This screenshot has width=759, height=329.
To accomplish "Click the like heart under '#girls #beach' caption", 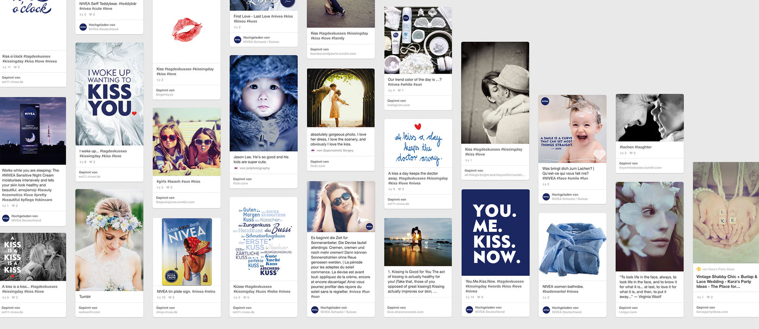I will click(168, 187).
